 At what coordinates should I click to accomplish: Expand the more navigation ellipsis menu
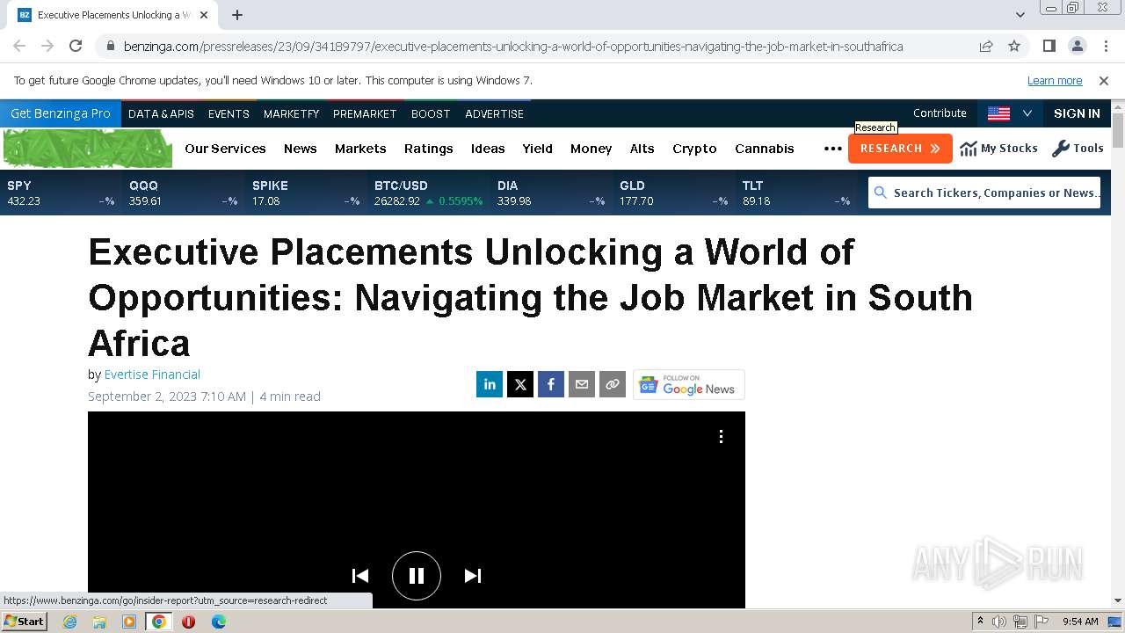(832, 149)
